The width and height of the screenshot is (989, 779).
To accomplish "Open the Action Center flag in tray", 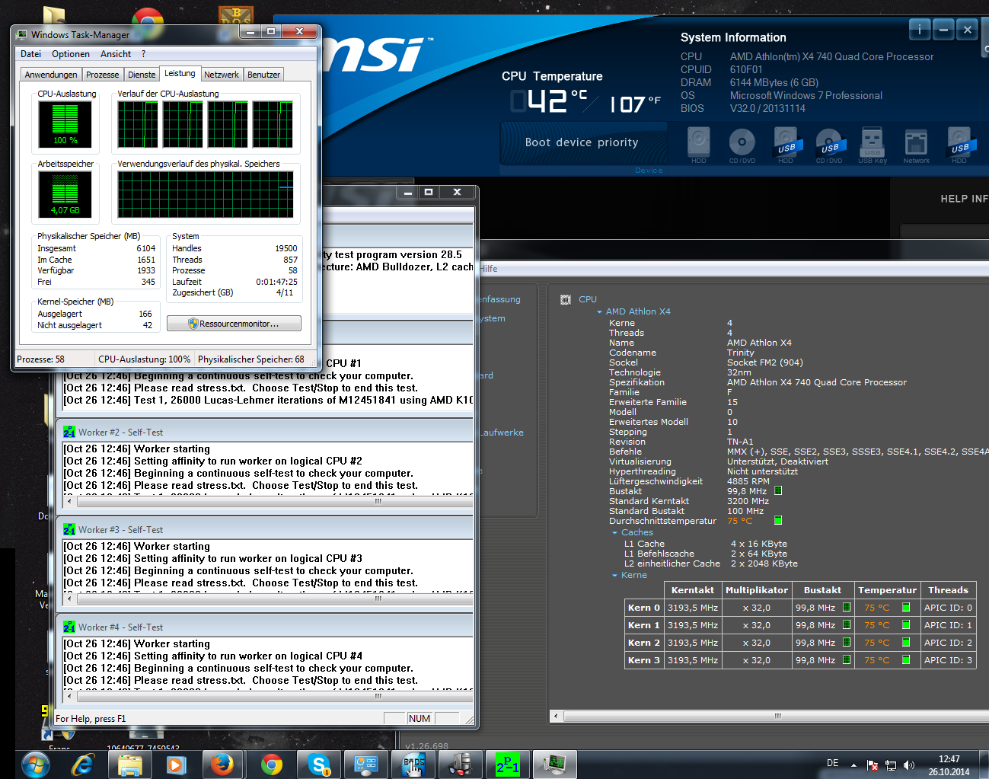I will (873, 765).
